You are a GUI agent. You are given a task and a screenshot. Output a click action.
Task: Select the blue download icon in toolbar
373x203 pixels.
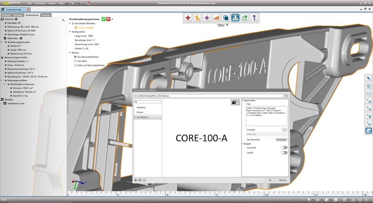(x=235, y=18)
